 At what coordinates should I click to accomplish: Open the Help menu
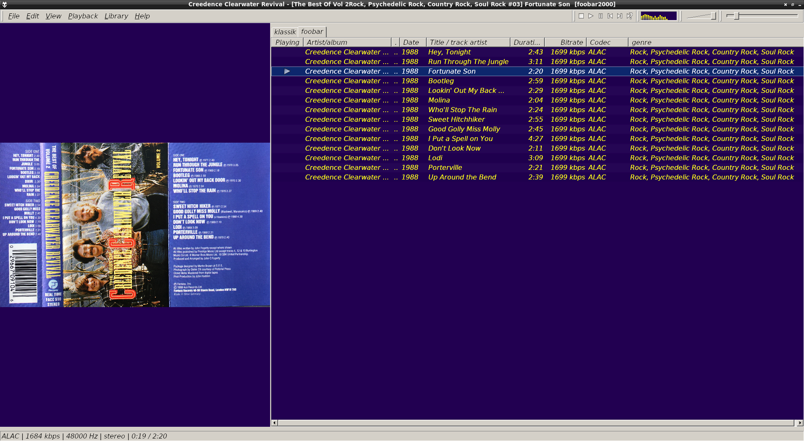(142, 16)
